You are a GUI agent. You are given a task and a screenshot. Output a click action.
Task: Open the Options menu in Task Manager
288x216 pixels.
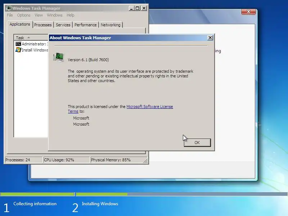pyautogui.click(x=24, y=15)
